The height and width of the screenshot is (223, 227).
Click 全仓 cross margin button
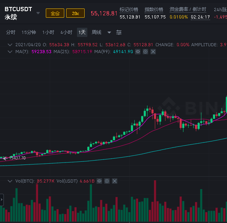point(55,13)
